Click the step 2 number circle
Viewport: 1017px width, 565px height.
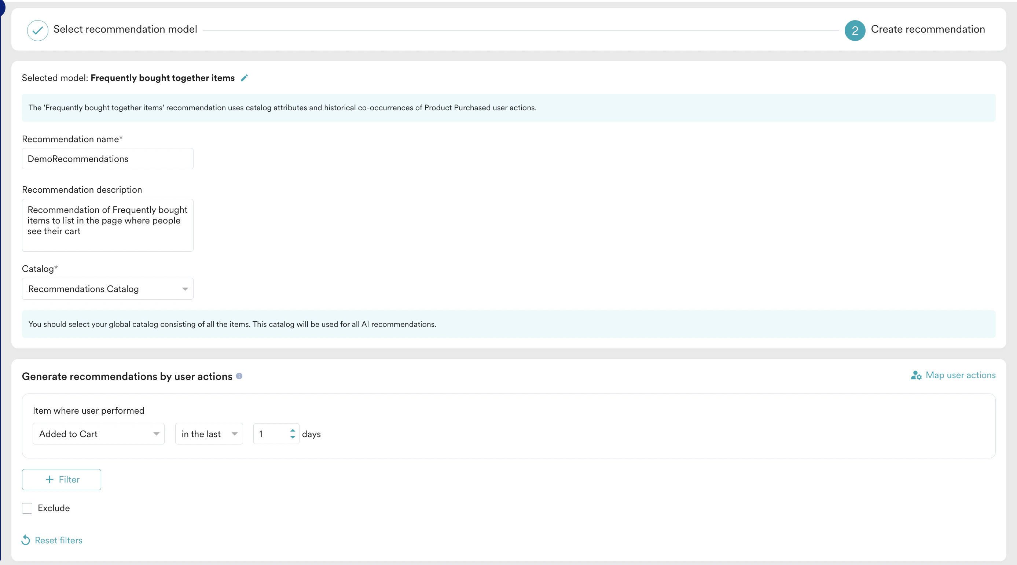855,30
